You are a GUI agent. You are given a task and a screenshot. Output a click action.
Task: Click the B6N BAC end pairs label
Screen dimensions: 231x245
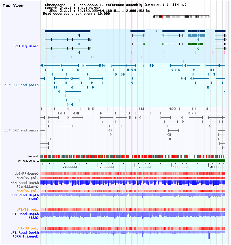click(22, 130)
